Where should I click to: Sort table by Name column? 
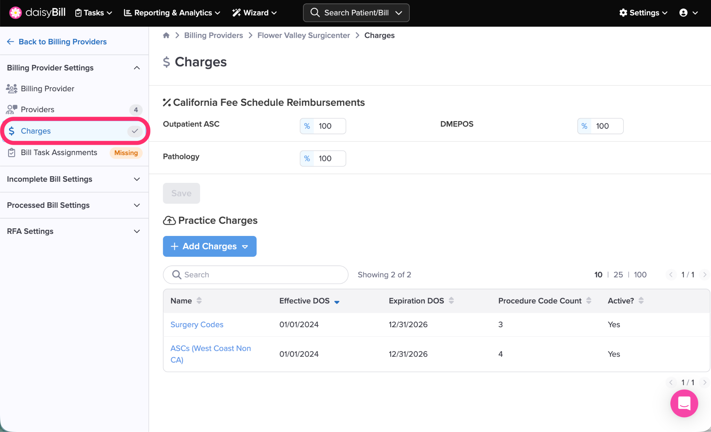point(199,300)
